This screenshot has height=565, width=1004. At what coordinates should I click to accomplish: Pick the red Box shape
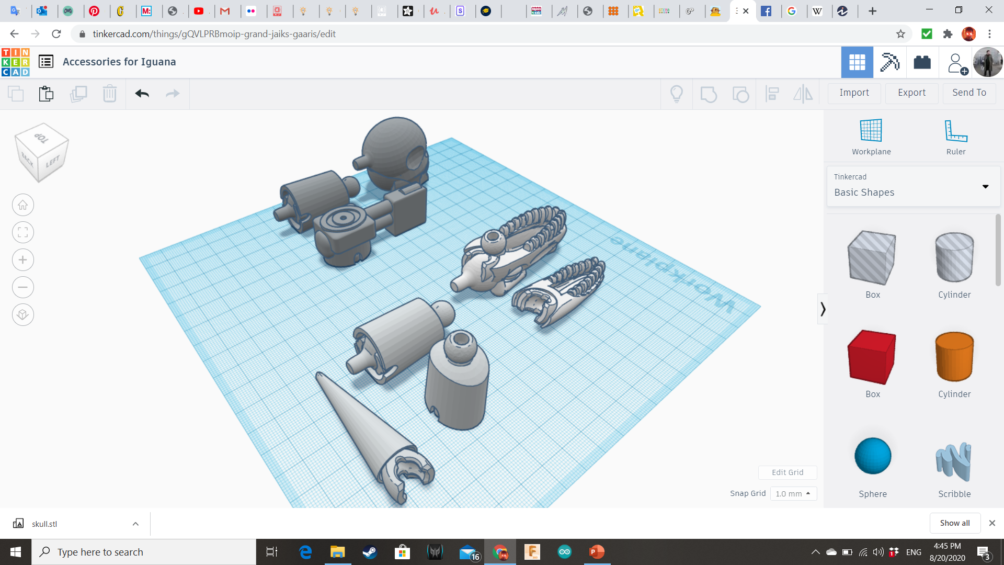[x=872, y=357]
